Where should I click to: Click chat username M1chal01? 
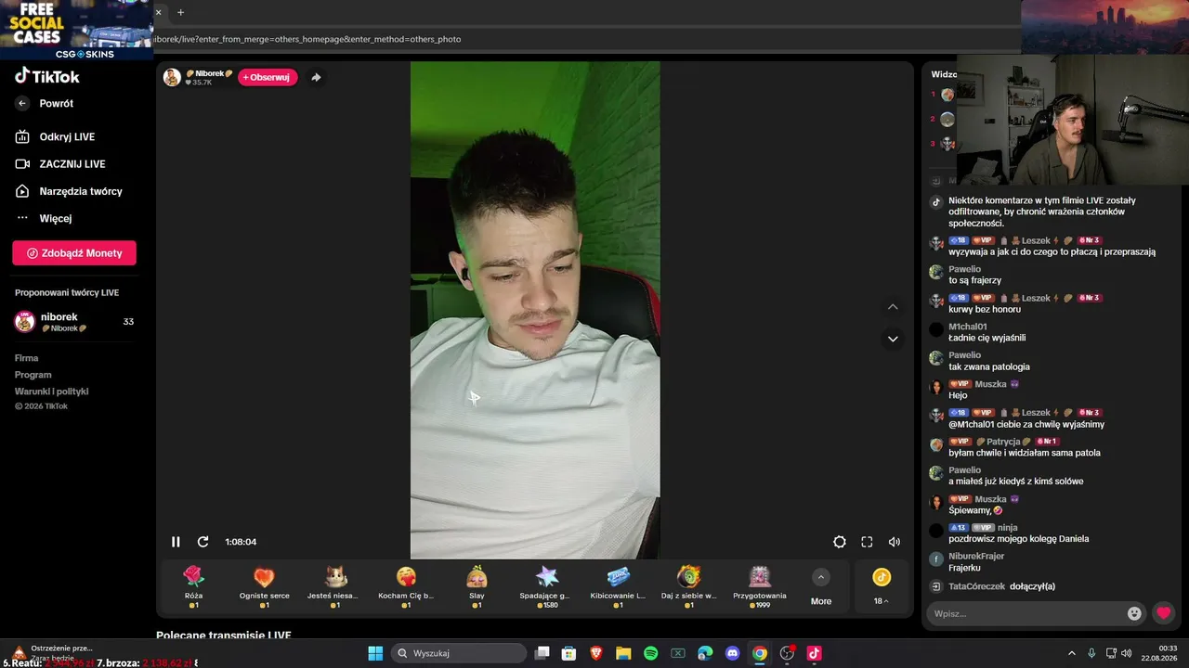[968, 327]
